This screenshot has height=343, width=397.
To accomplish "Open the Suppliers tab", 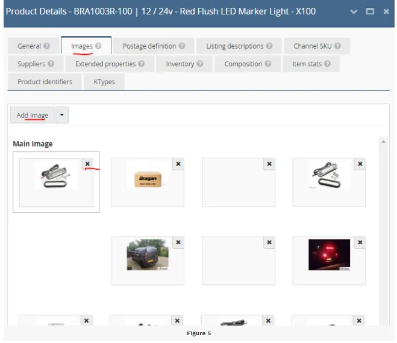I will (x=36, y=64).
